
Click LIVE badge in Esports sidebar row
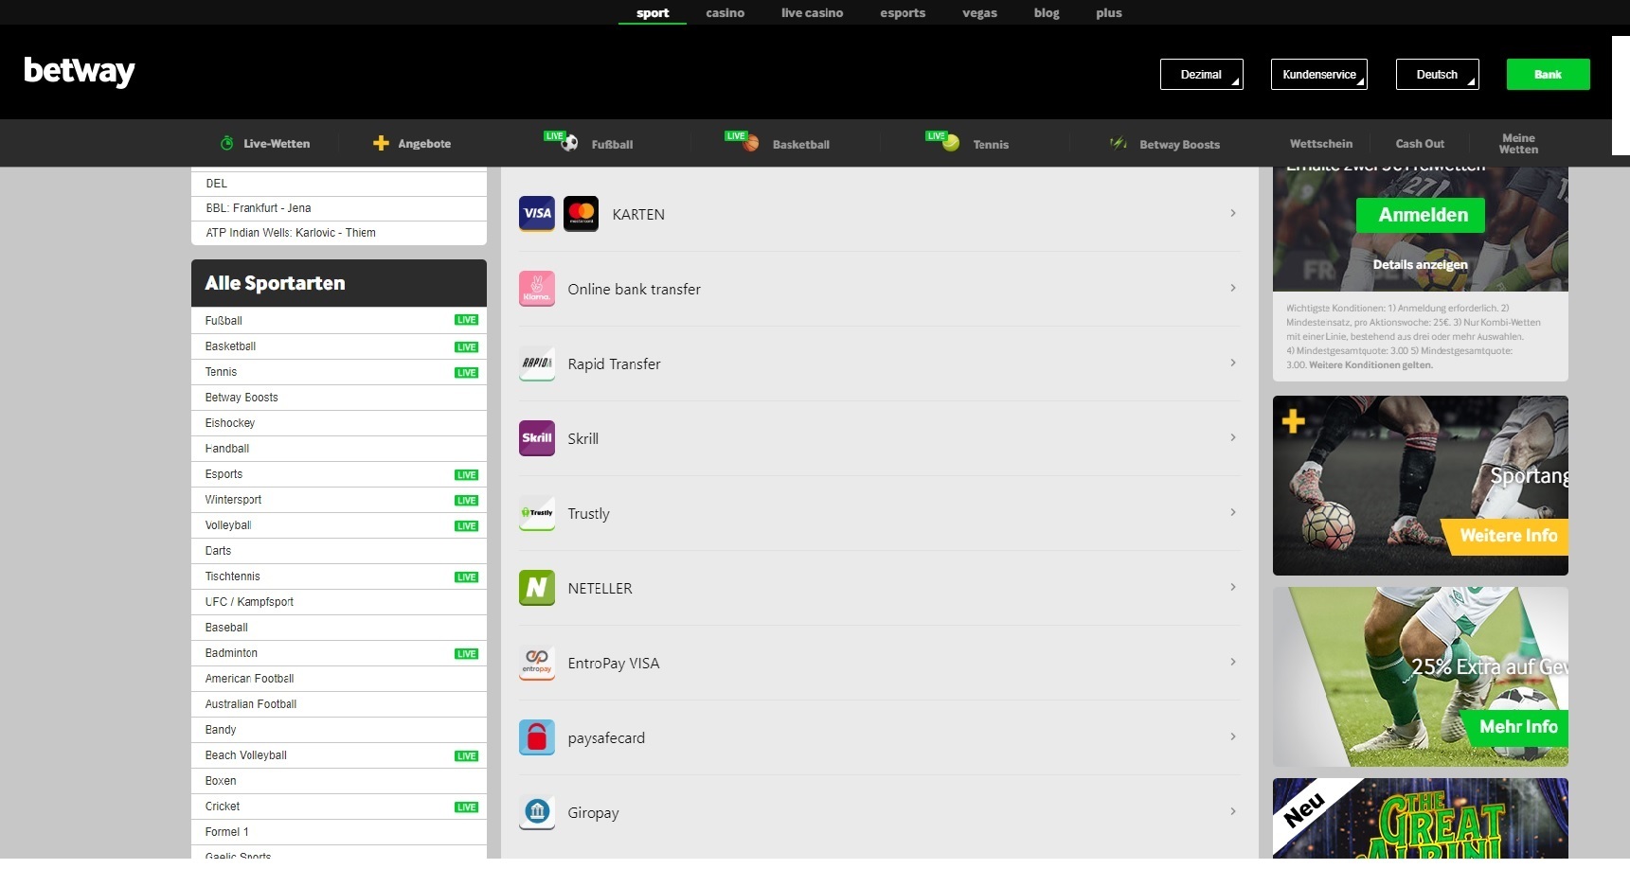466,474
